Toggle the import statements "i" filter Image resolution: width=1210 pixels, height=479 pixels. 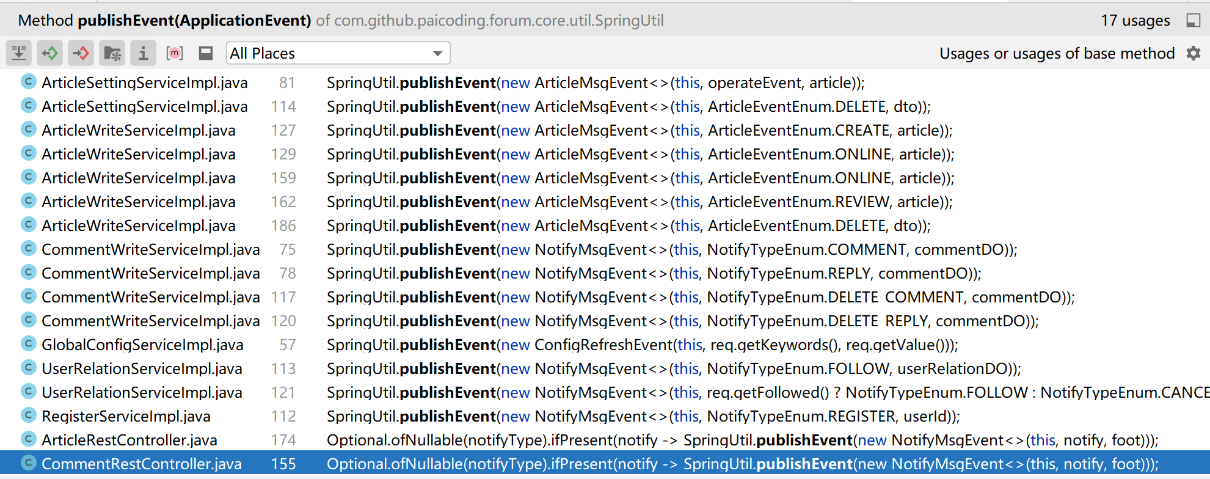[144, 53]
